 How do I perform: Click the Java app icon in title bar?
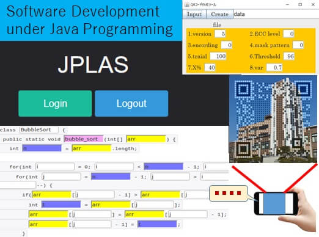[x=187, y=4]
